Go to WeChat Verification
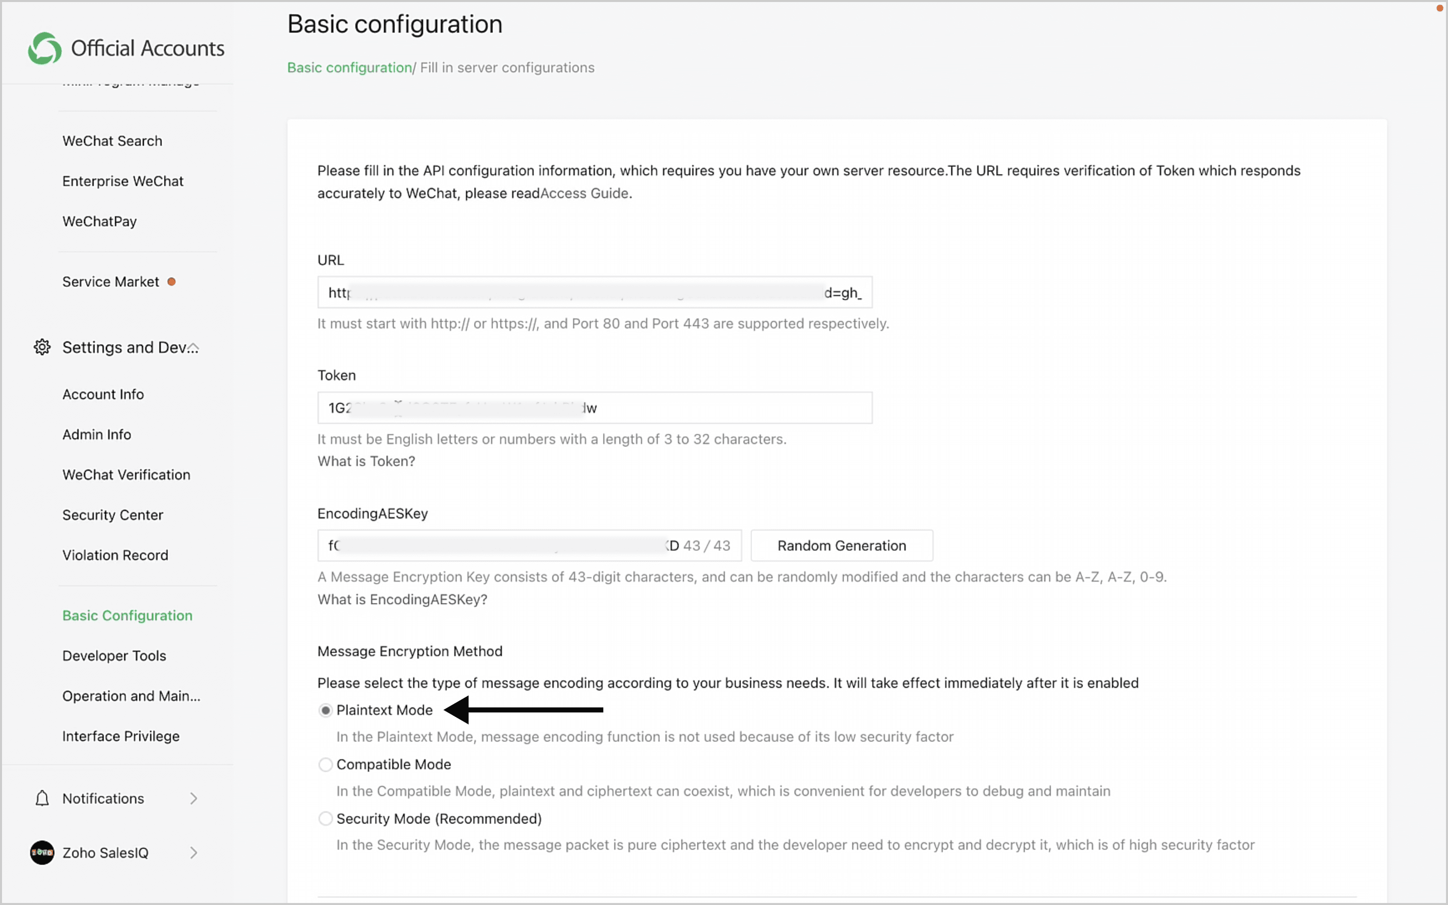The image size is (1448, 905). pyautogui.click(x=126, y=475)
